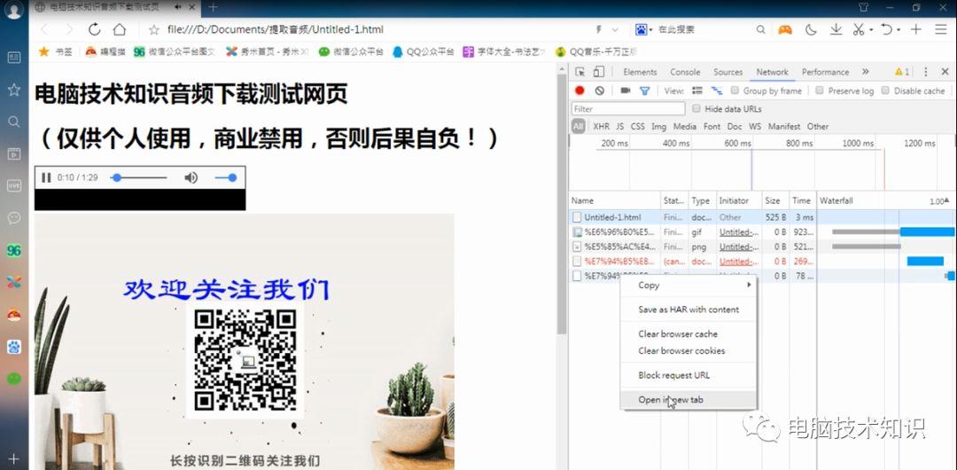This screenshot has height=470, width=957.
Task: Open the scissors screenshot tool
Action: click(x=859, y=29)
